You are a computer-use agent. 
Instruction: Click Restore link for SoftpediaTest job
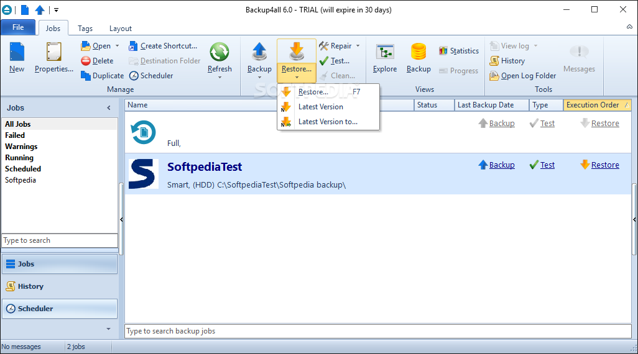click(x=605, y=165)
